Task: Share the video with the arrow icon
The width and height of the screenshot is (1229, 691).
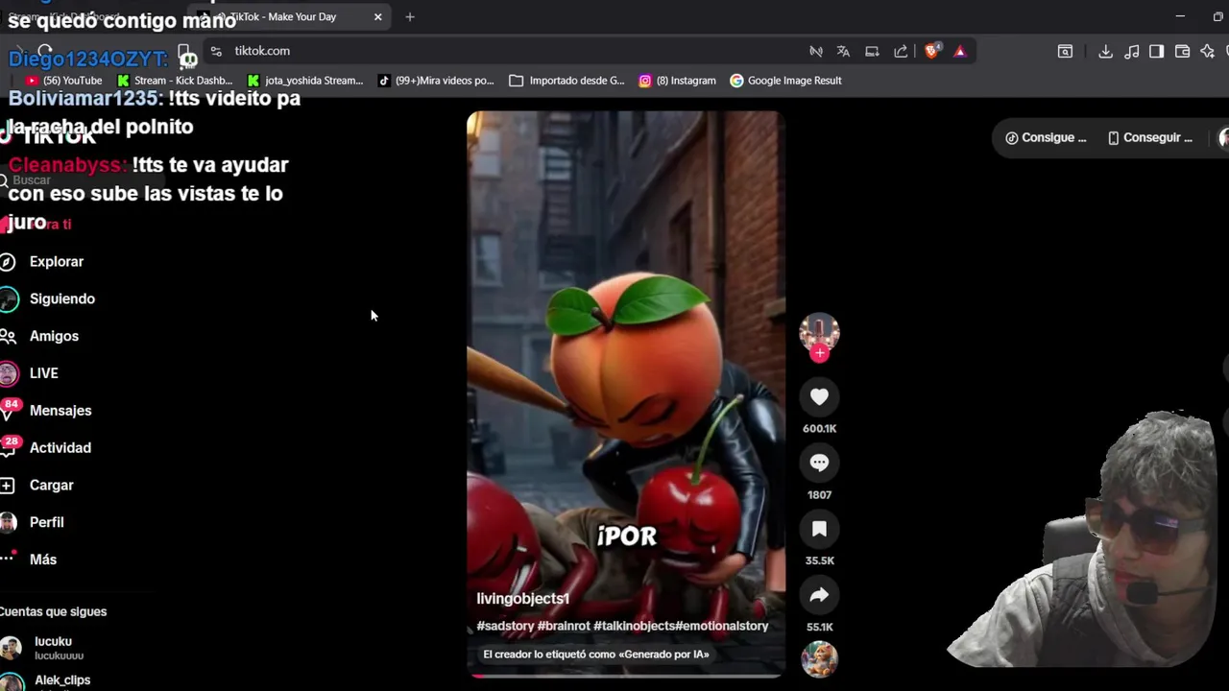Action: (x=819, y=595)
